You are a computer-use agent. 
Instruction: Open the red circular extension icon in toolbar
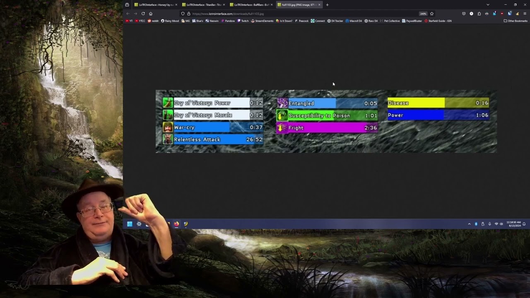(x=502, y=14)
